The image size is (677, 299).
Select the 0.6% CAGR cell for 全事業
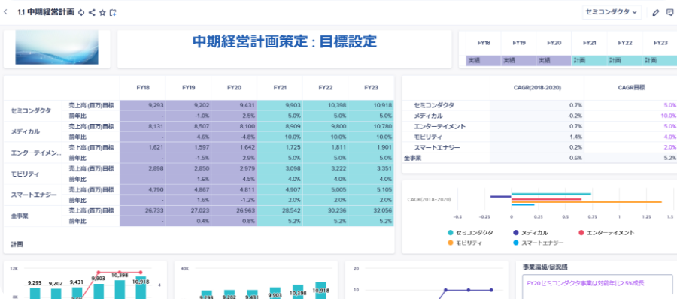click(537, 158)
